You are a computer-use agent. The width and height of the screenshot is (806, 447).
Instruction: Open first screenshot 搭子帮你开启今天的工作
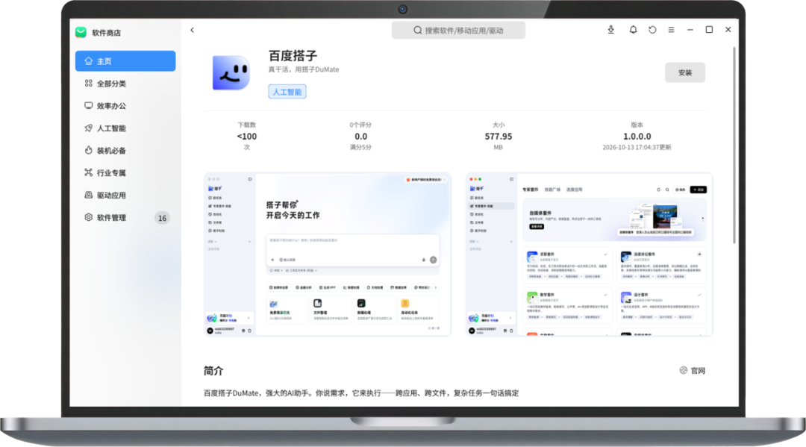[328, 254]
